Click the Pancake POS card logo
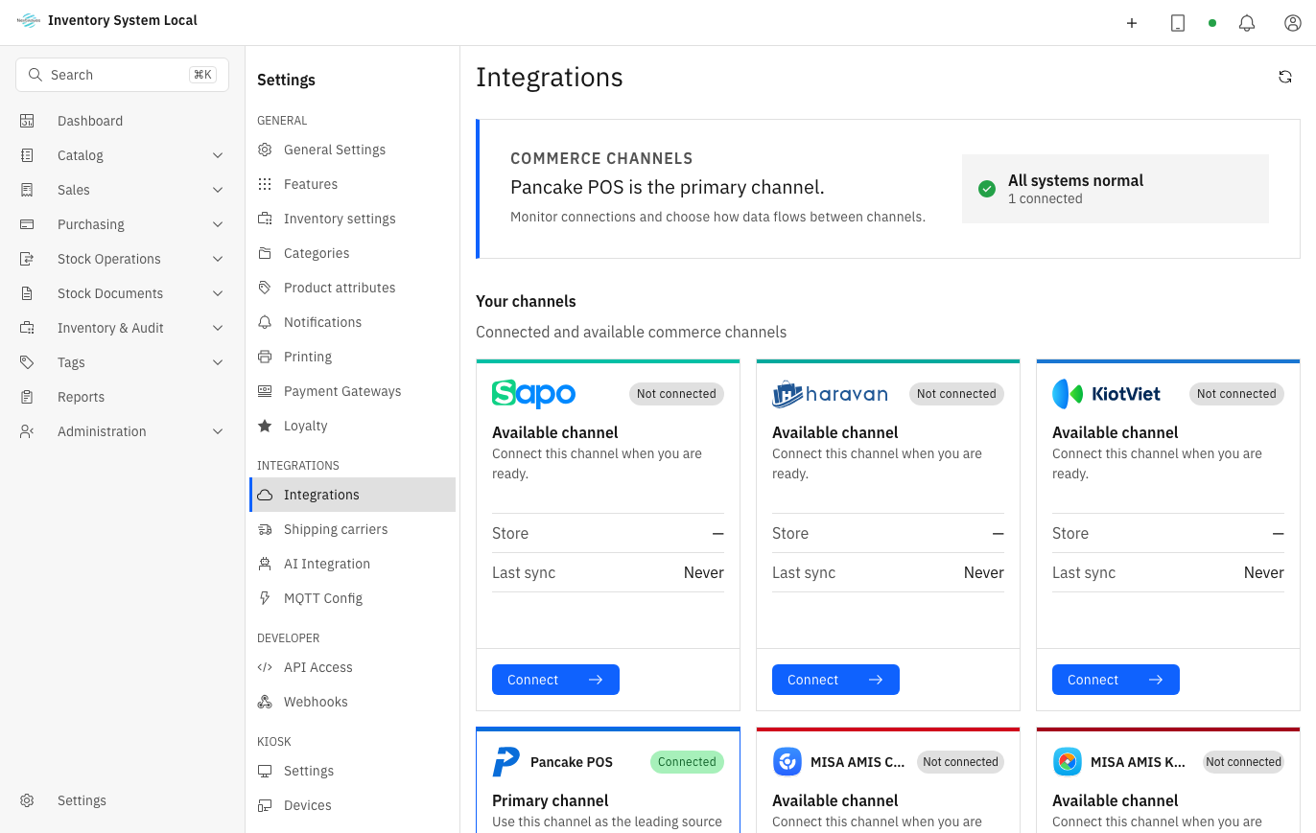 click(505, 762)
